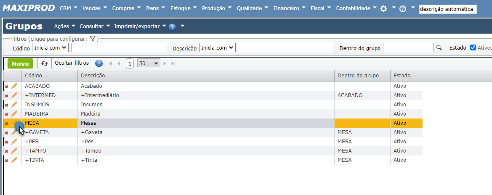Expand the Descrição 'Inicia com' dropdown
This screenshot has height=195, width=492.
(217, 48)
